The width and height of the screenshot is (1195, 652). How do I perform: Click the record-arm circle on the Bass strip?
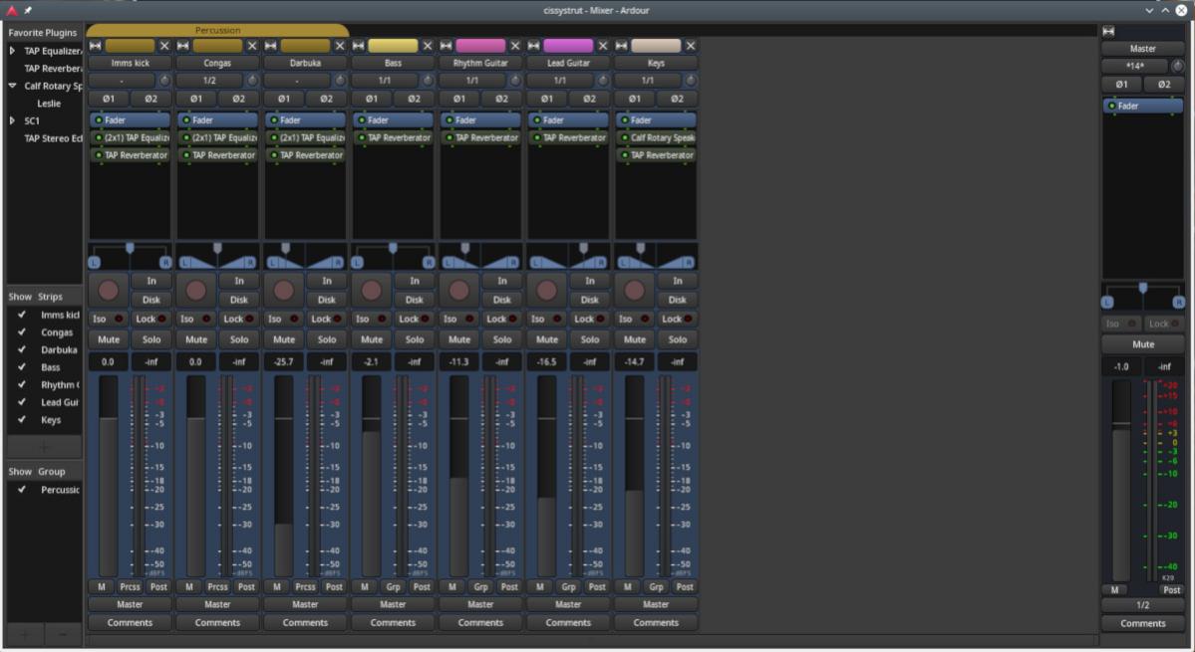(x=371, y=291)
